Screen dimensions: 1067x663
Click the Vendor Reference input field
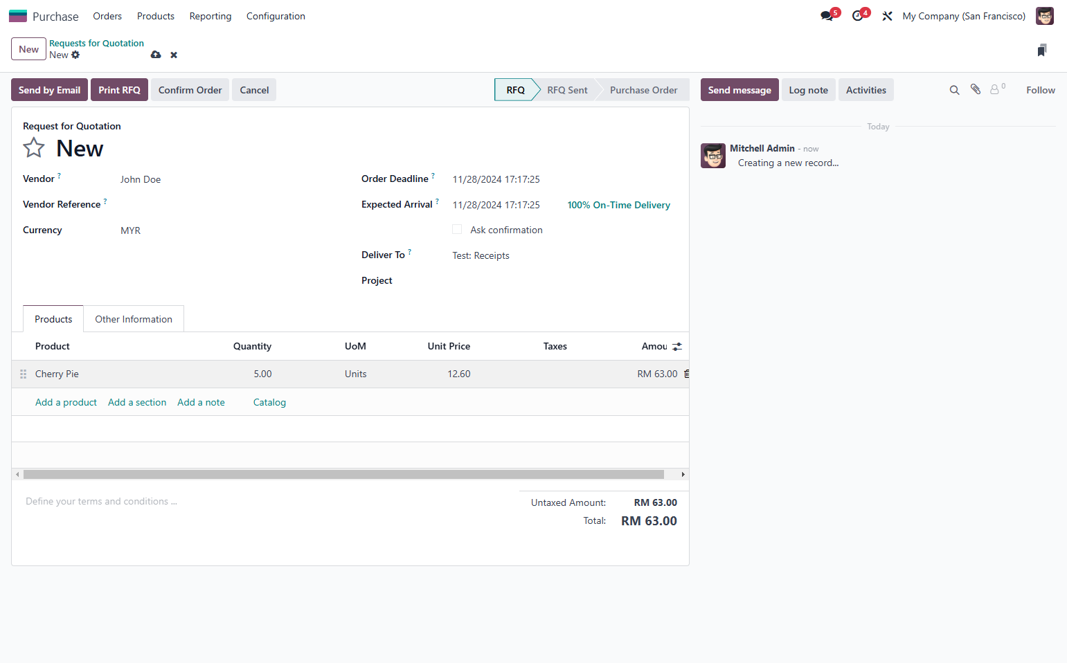pos(228,205)
